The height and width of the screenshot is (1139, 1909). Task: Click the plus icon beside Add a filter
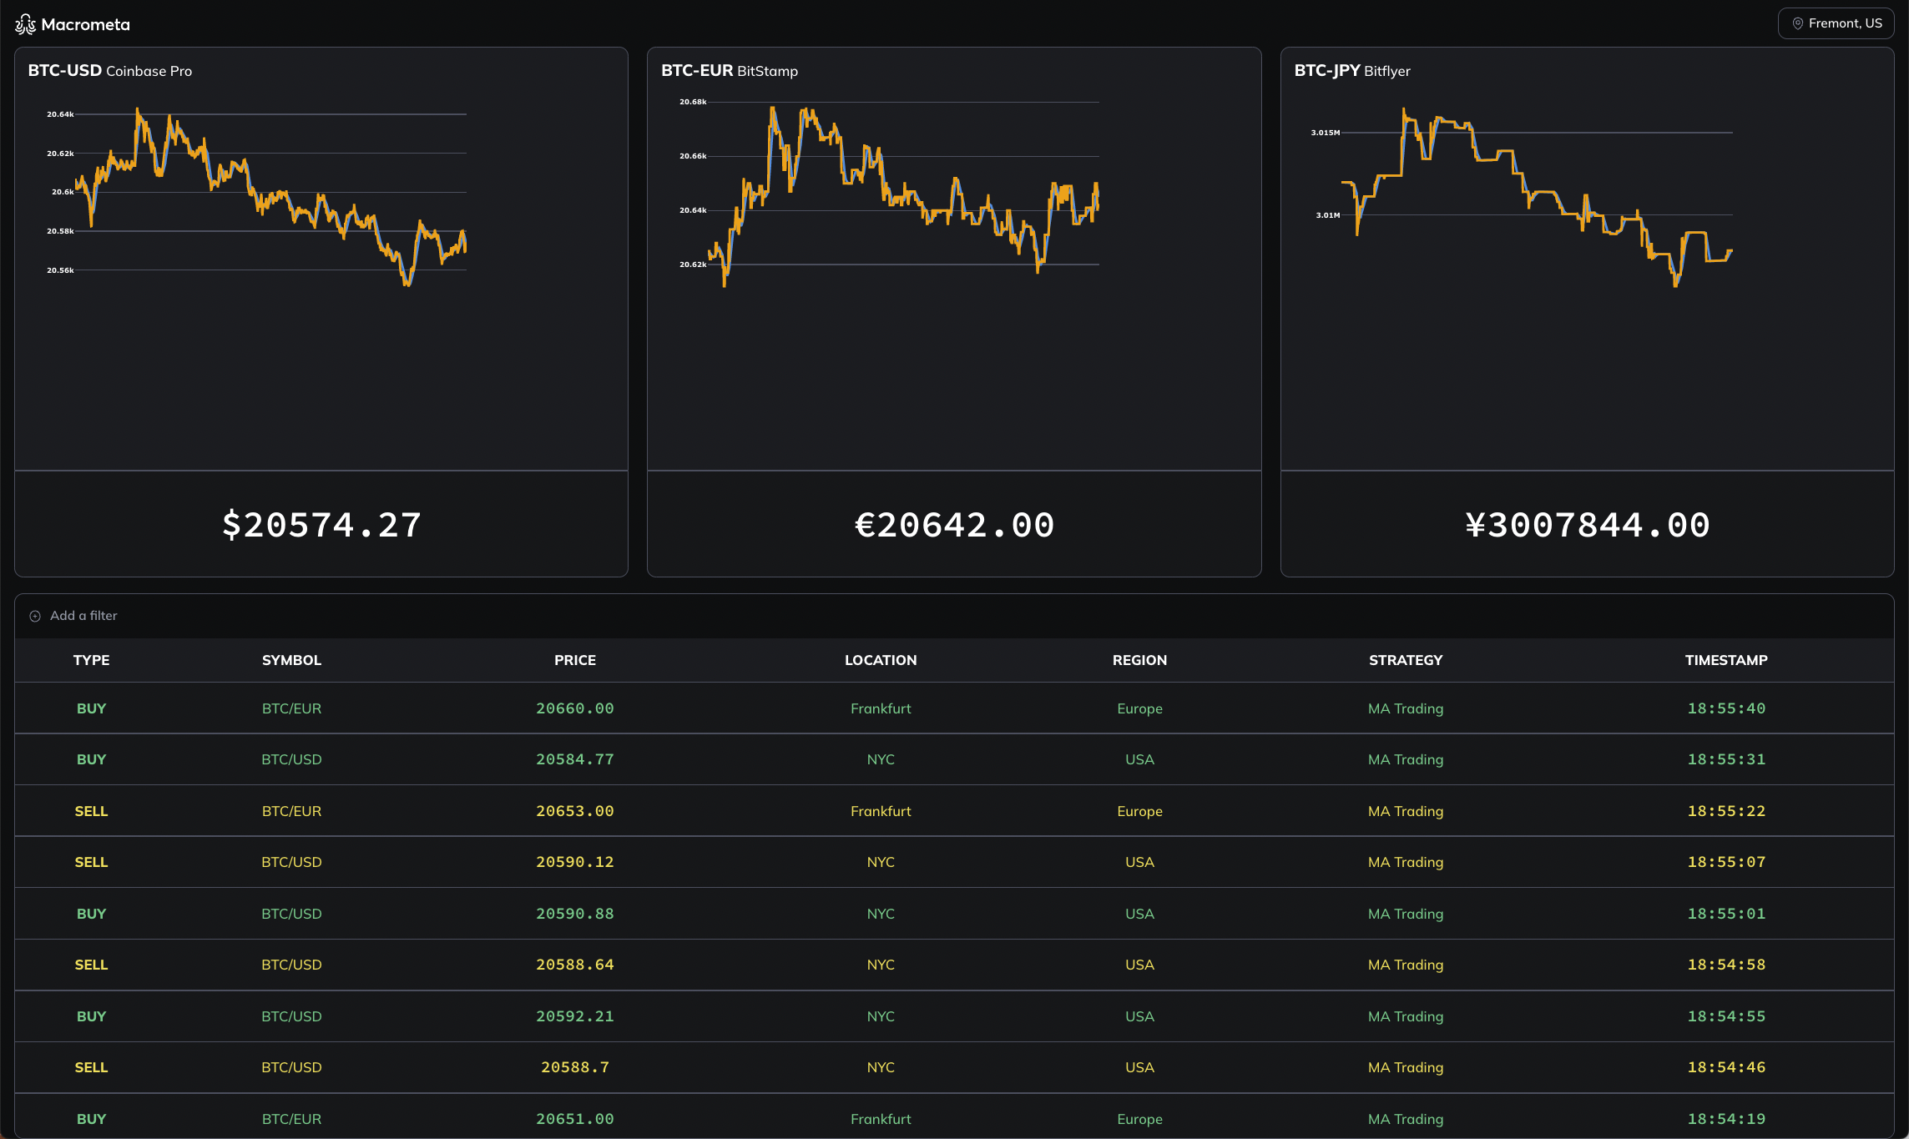coord(35,616)
